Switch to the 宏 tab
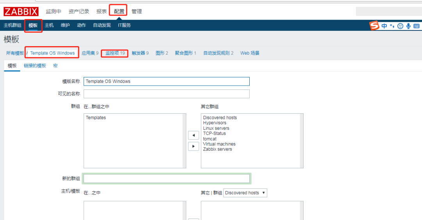The image size is (422, 220). click(x=55, y=65)
